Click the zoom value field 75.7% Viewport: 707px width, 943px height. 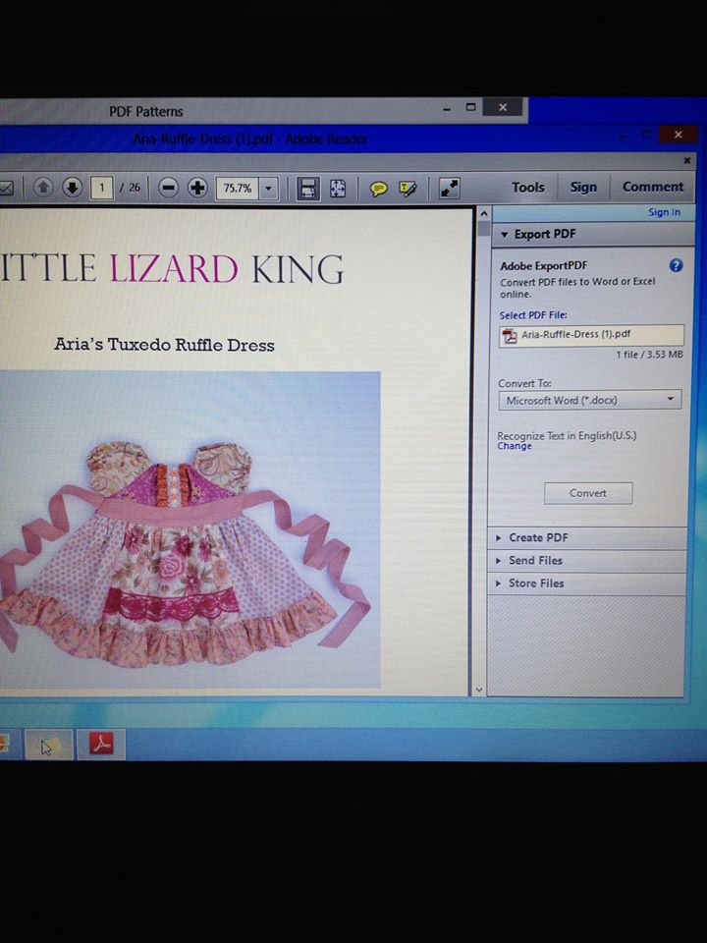click(238, 189)
